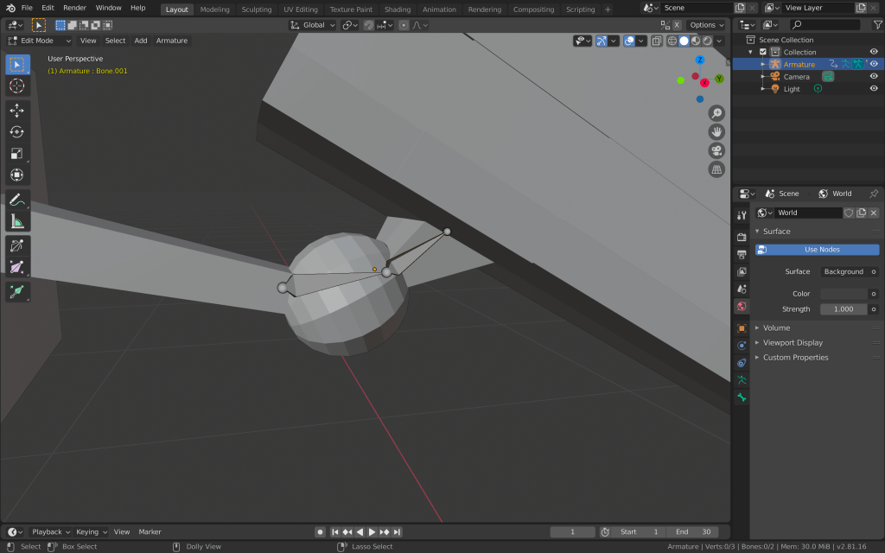885x553 pixels.
Task: Choose the Rotate tool
Action: pyautogui.click(x=16, y=131)
